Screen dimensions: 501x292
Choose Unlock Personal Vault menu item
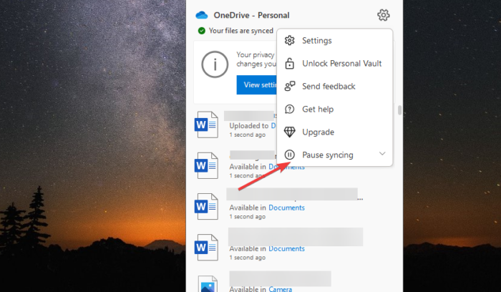(x=341, y=64)
